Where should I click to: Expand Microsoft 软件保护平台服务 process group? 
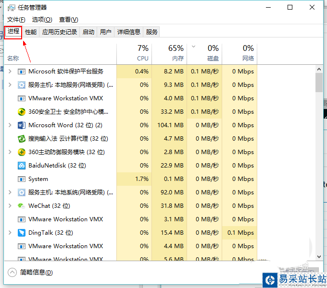(x=10, y=72)
